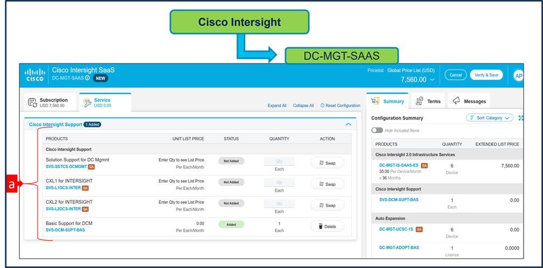Expand the price total dropdown arrow
Viewport: 543px width, 268px height.
tap(432, 80)
